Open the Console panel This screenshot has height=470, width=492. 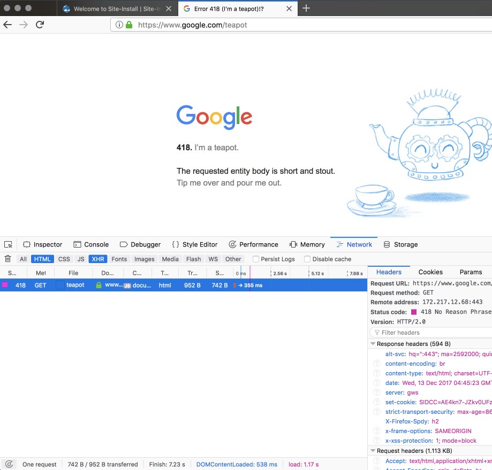pyautogui.click(x=91, y=244)
